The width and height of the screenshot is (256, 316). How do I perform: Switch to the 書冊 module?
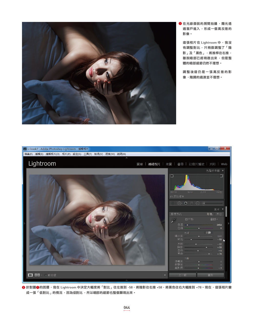click(x=180, y=164)
